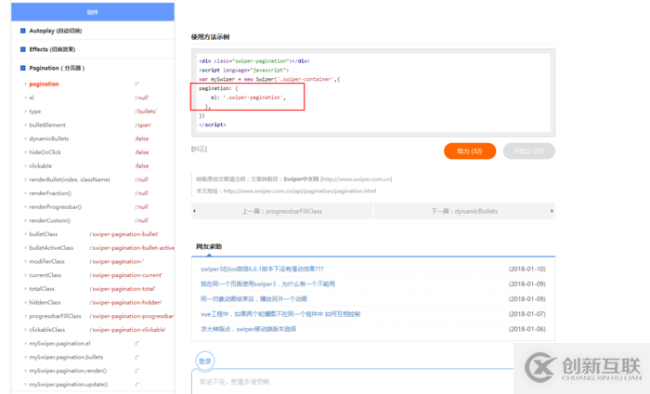This screenshot has width=650, height=394.
Task: Select currentClass in the list
Action: tap(45, 275)
